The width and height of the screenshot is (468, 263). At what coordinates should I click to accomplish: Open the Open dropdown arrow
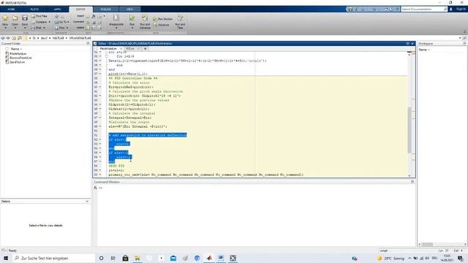[15, 28]
